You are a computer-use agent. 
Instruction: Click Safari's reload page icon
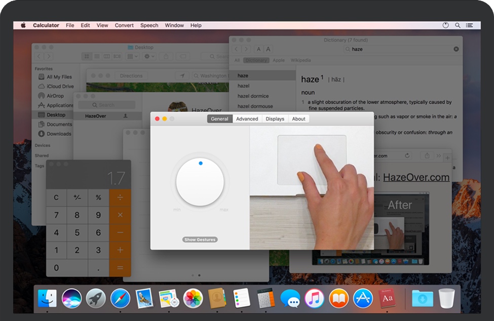point(407,156)
